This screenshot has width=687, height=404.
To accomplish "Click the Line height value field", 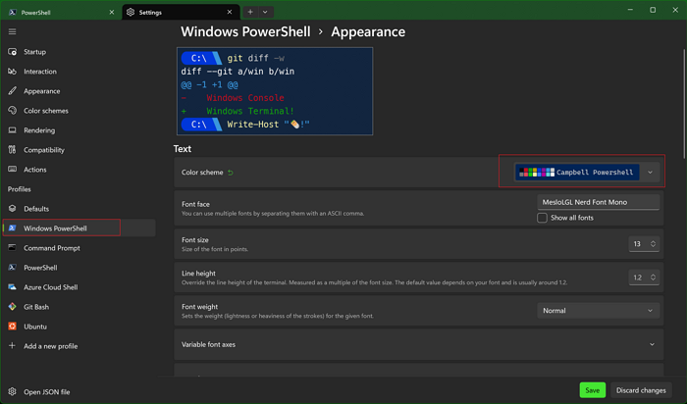I will [x=638, y=278].
